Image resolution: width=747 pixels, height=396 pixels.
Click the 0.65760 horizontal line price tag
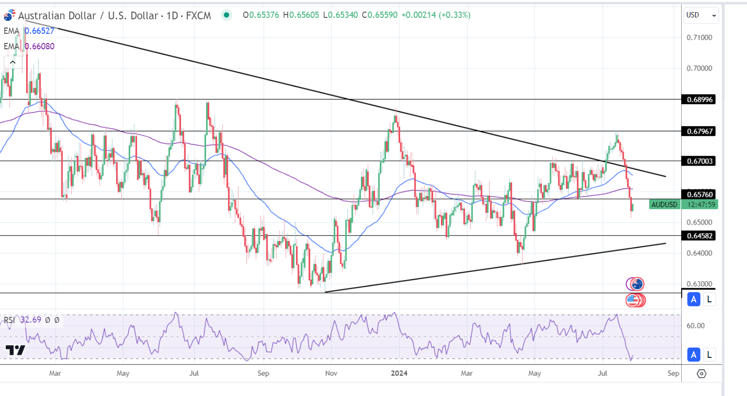point(700,195)
